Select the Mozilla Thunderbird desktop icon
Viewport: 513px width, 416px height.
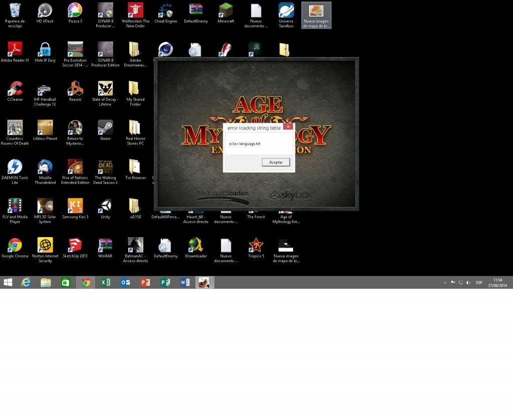(45, 172)
